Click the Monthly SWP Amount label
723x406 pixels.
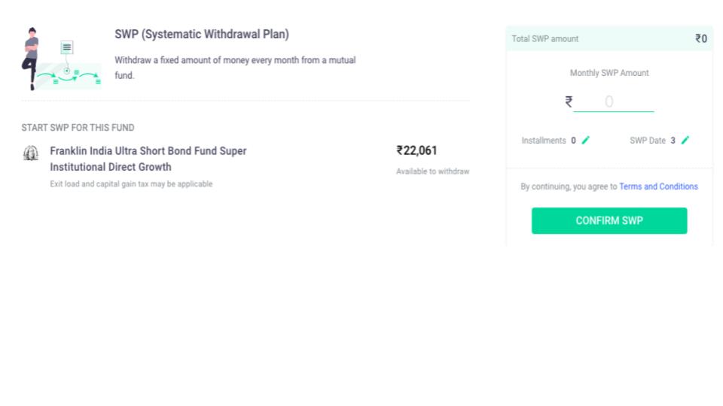coord(609,73)
